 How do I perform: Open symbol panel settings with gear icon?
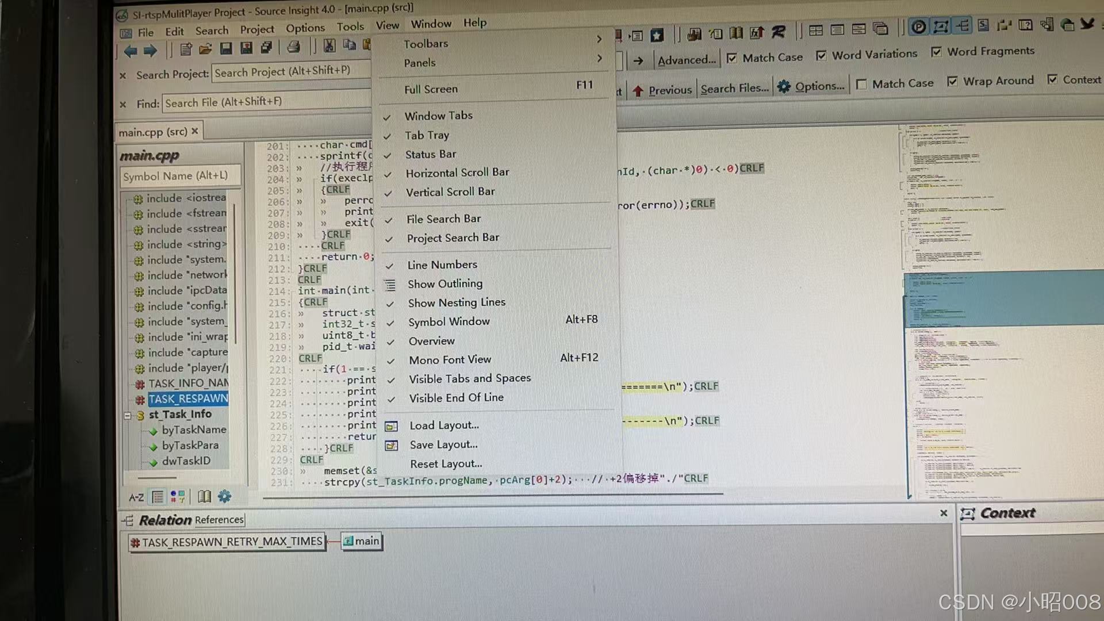pyautogui.click(x=224, y=497)
